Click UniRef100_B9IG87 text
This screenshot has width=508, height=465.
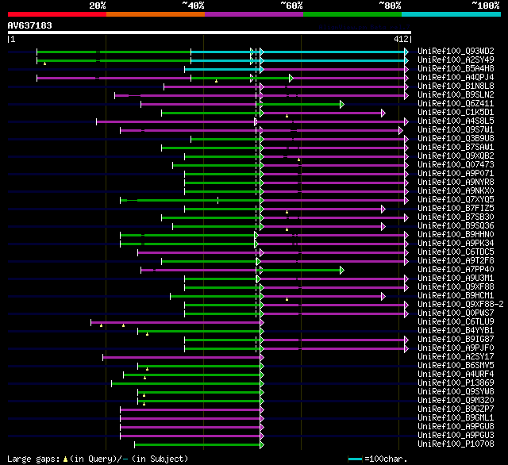(x=456, y=340)
